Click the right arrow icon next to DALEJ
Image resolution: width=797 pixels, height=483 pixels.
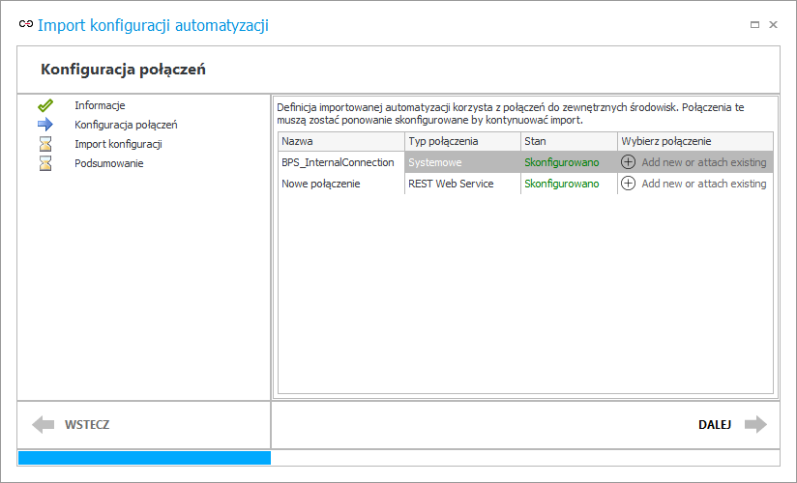click(755, 424)
